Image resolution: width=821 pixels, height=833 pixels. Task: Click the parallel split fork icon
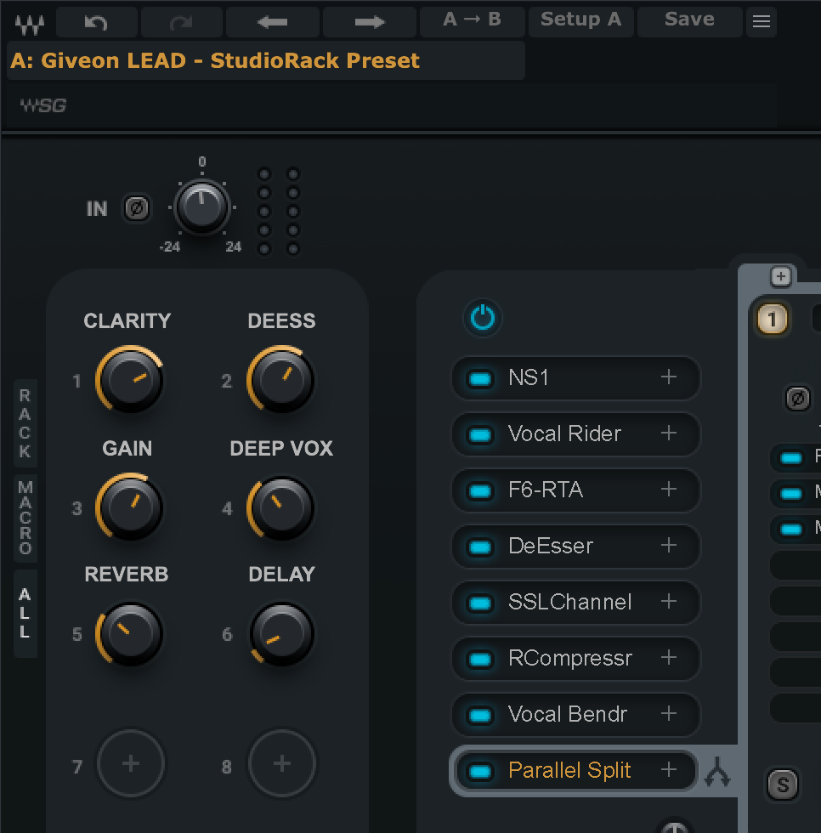tap(719, 770)
